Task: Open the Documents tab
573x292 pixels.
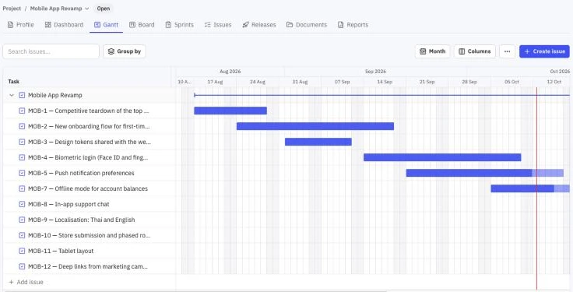Action: [307, 25]
